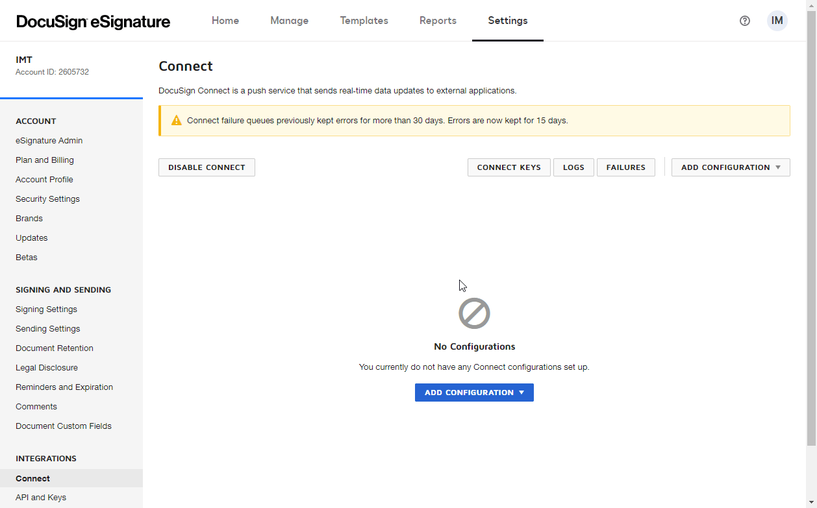Switch to the Manage tab
817x508 pixels.
pos(290,21)
